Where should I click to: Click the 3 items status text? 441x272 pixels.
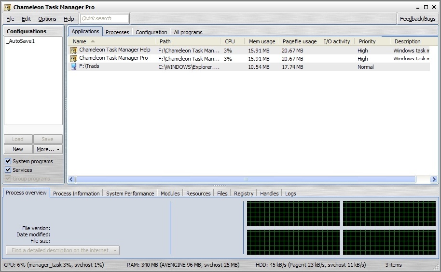click(393, 265)
